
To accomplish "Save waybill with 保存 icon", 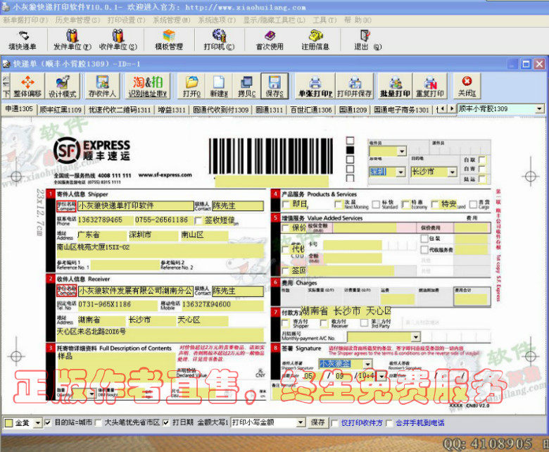I will 274,86.
